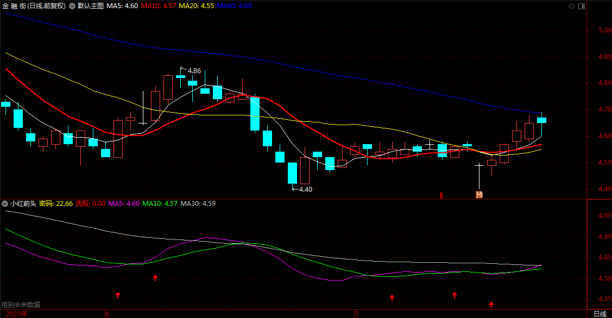This screenshot has width=612, height=318.
Task: Click the diamond icon at chart top-right
Action: click(x=571, y=6)
